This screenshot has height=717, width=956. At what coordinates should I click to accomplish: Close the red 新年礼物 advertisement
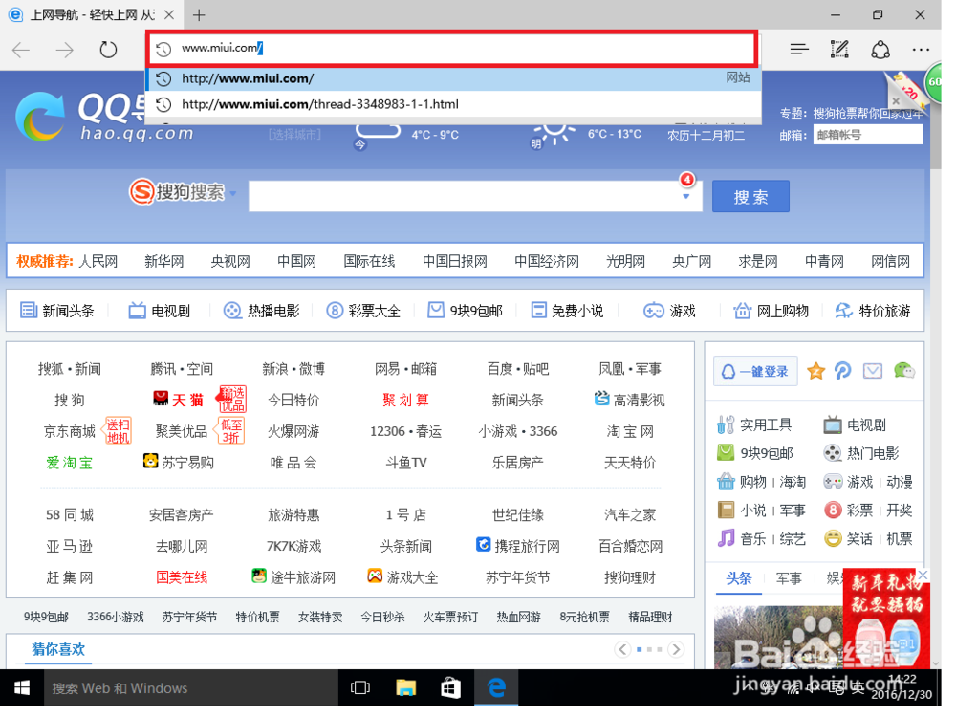pos(923,575)
